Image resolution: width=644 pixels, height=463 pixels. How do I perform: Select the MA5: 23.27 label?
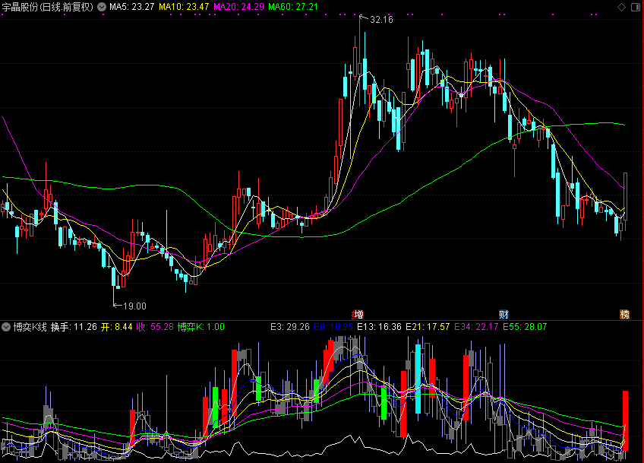[132, 7]
